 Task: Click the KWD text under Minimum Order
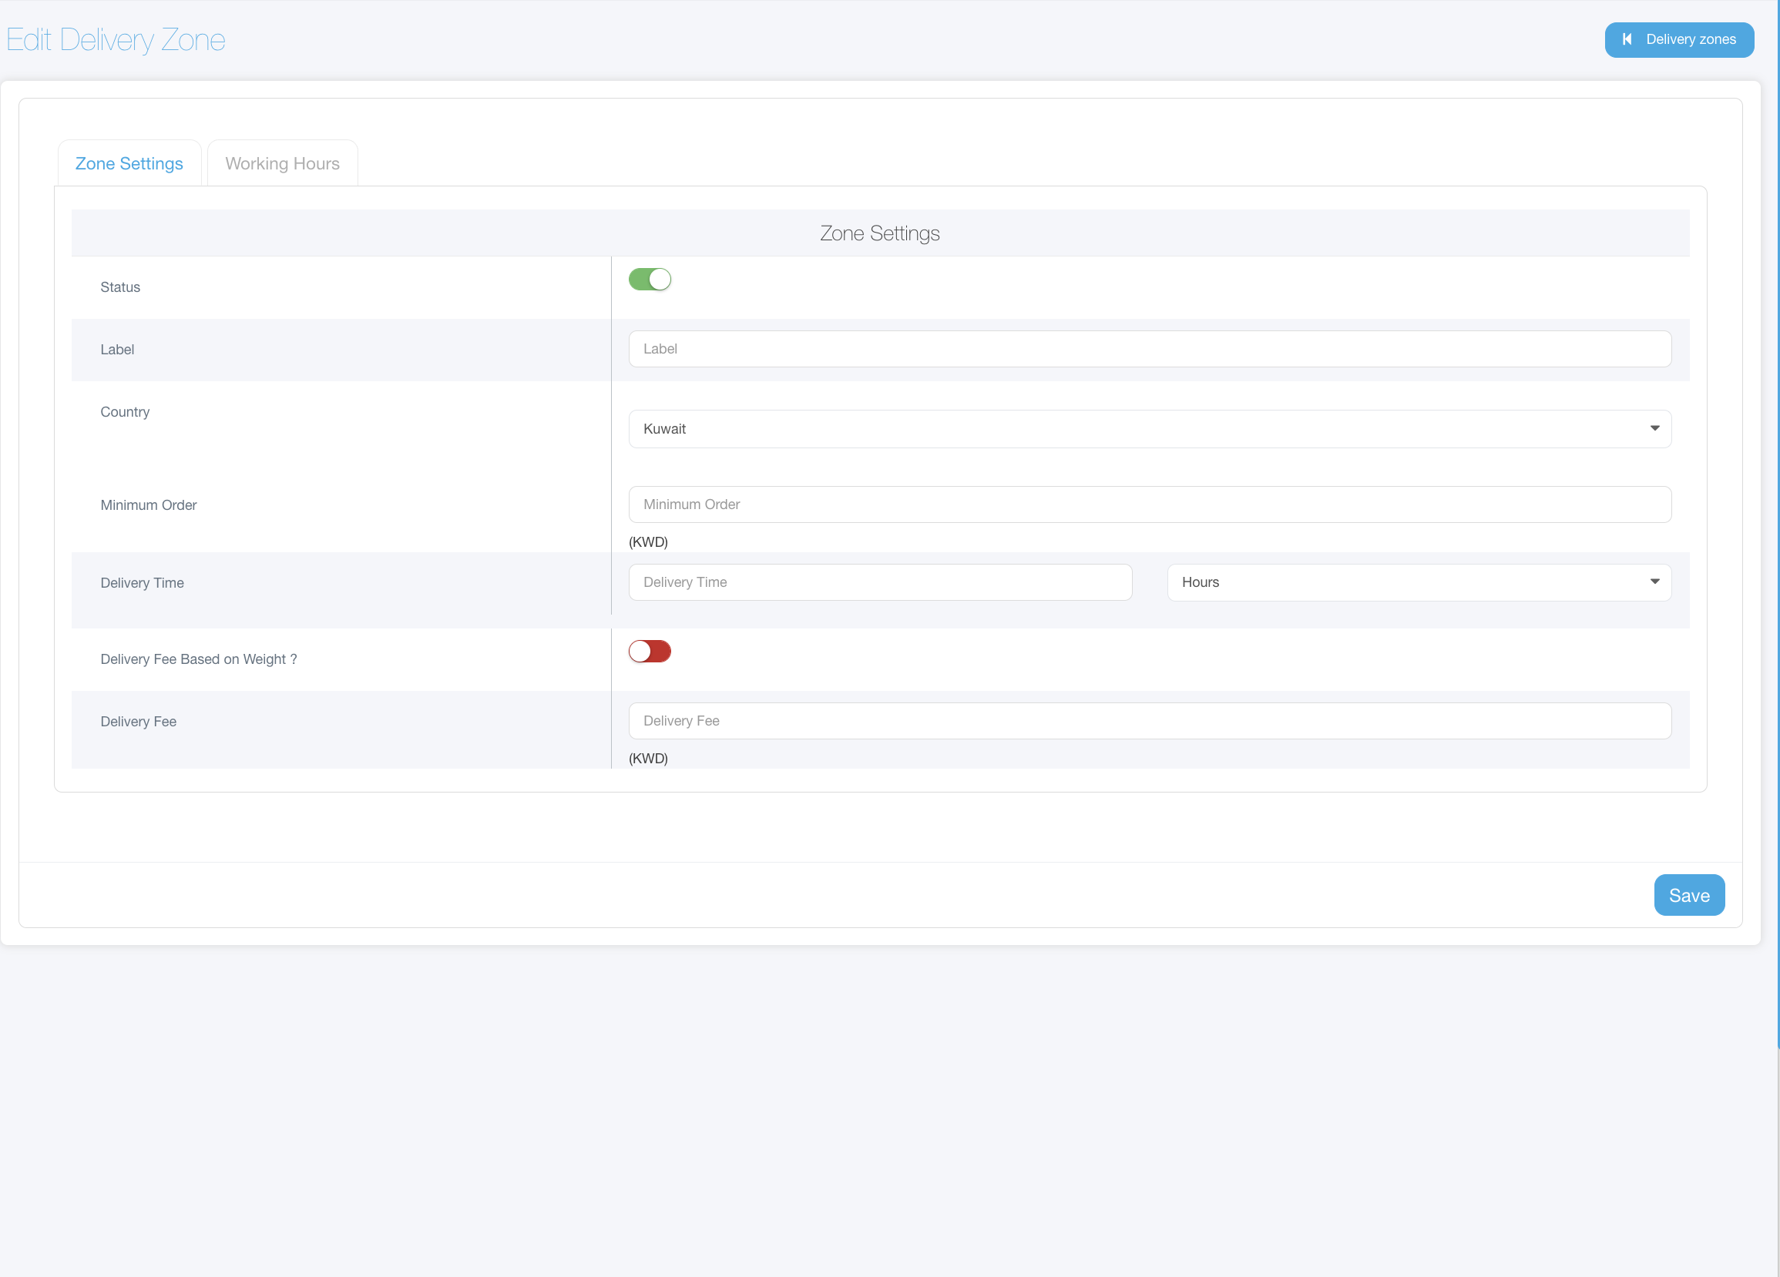click(647, 542)
